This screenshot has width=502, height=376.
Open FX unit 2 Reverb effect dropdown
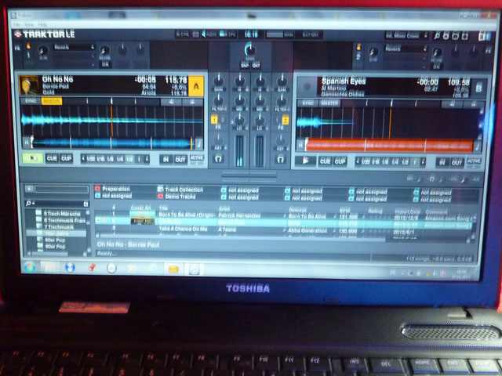click(406, 49)
